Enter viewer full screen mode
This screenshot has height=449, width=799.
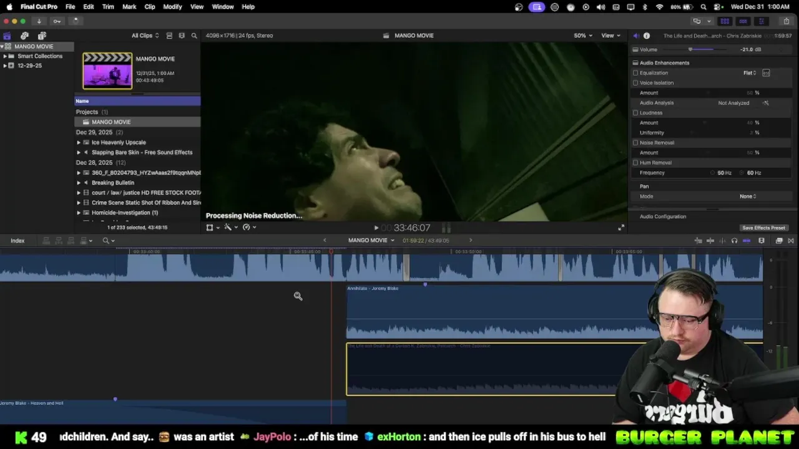click(620, 228)
